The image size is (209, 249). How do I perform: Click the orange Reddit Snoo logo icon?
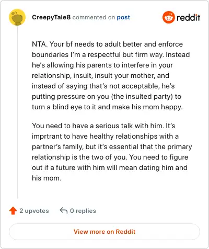(168, 17)
